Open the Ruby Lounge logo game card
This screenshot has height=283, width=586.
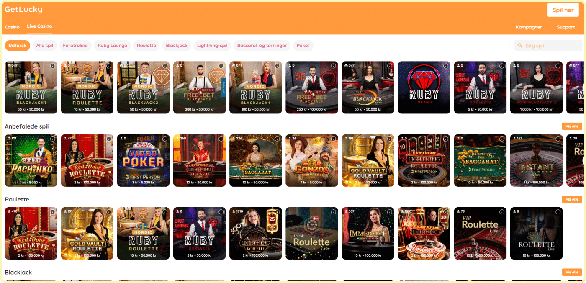coord(424,87)
